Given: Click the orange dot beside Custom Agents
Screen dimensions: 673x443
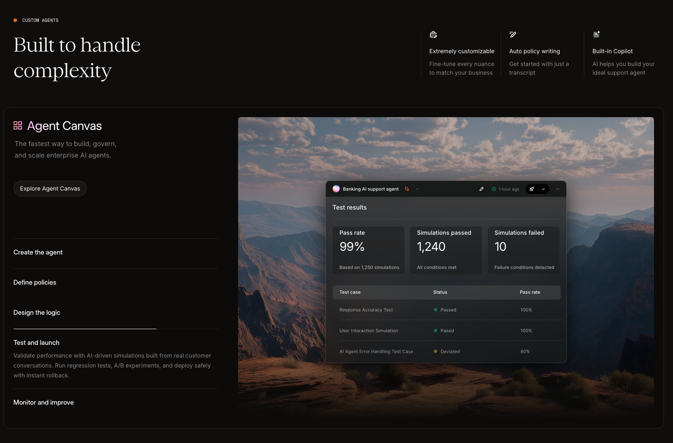Looking at the screenshot, I should point(15,20).
